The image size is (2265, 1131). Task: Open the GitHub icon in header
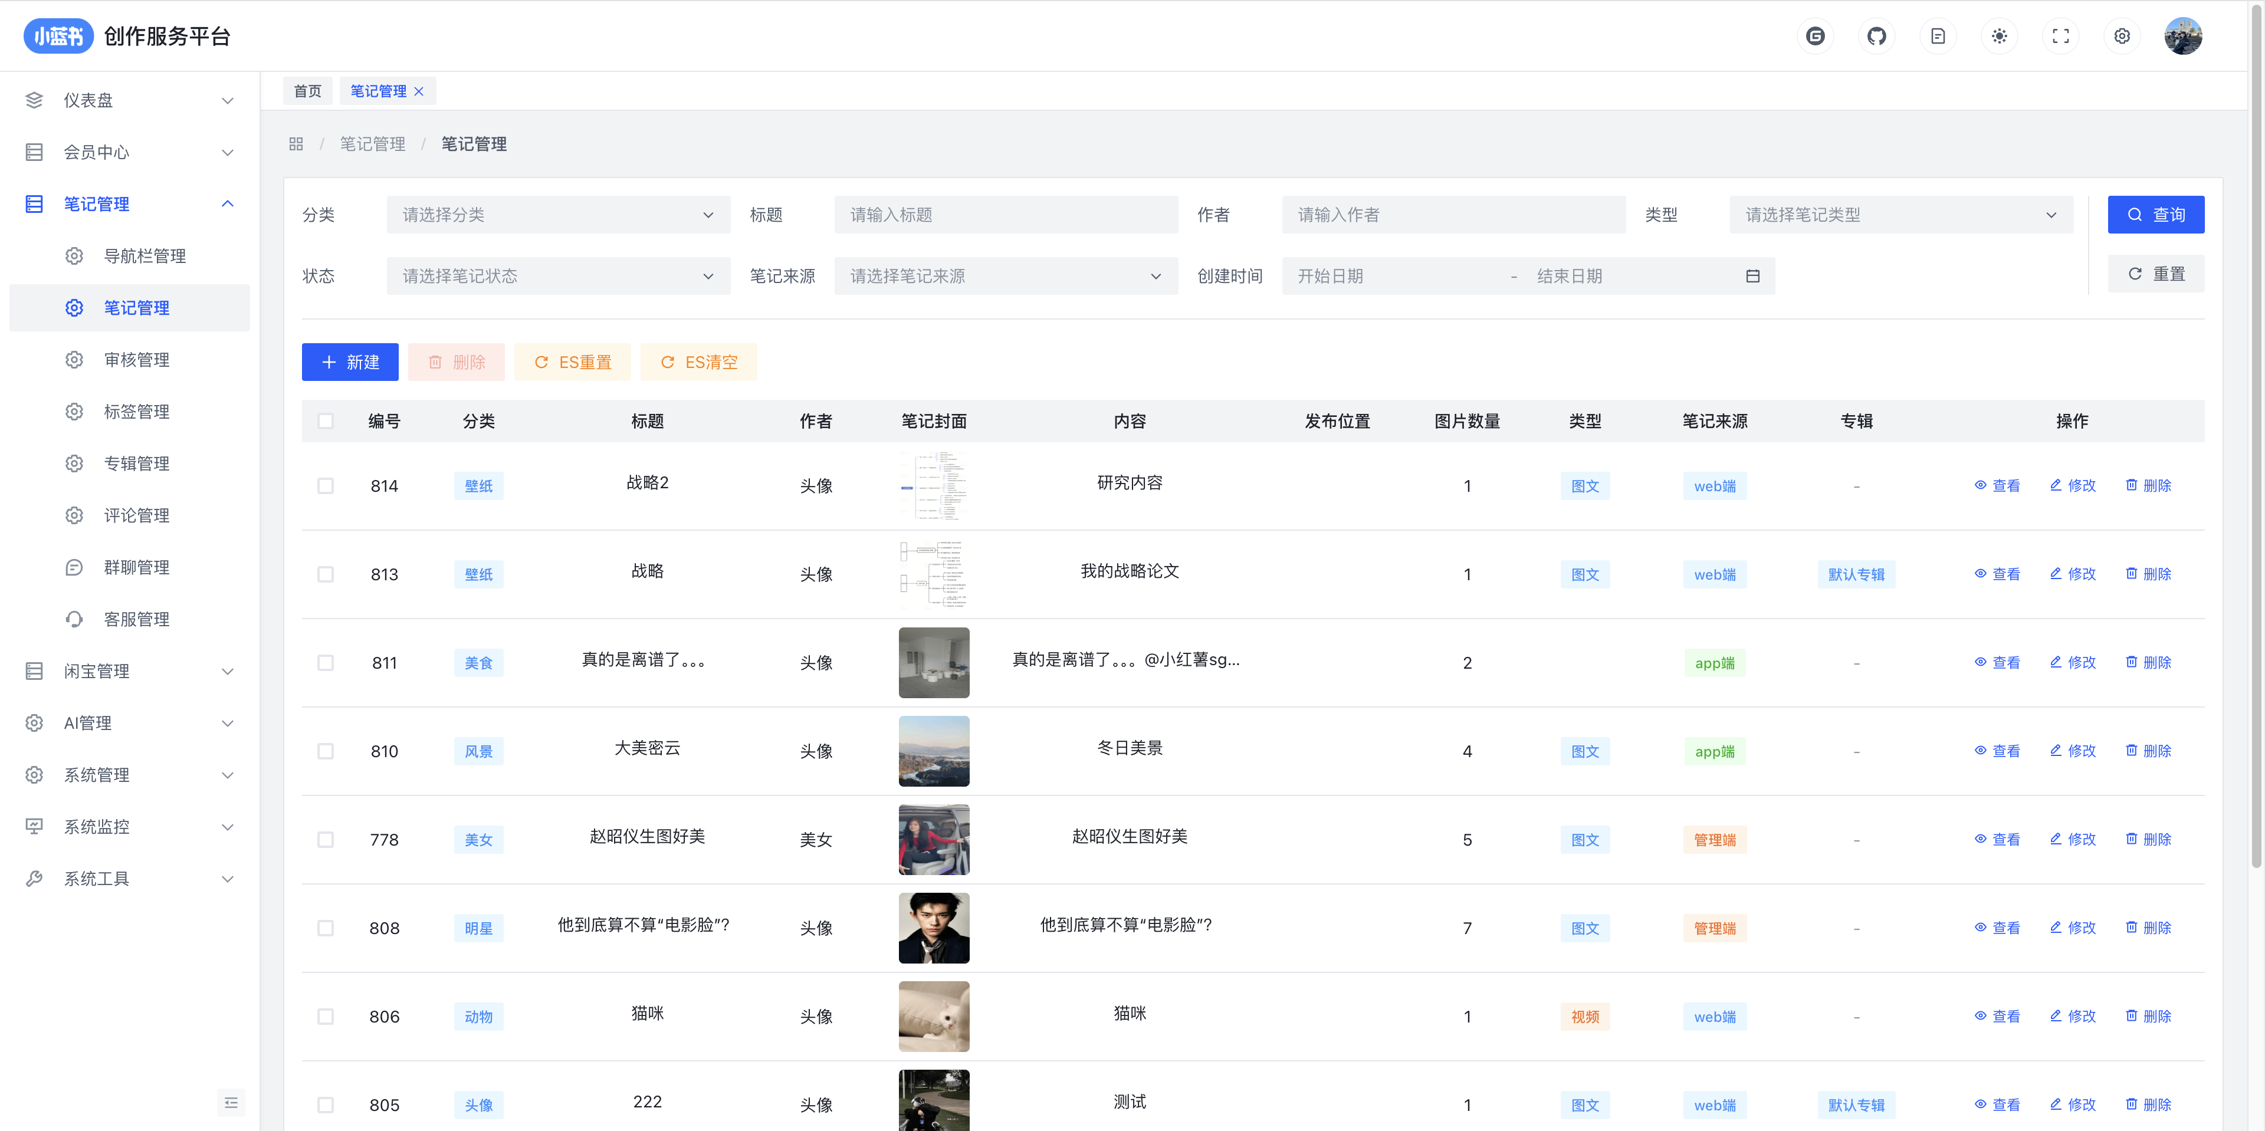[x=1876, y=36]
